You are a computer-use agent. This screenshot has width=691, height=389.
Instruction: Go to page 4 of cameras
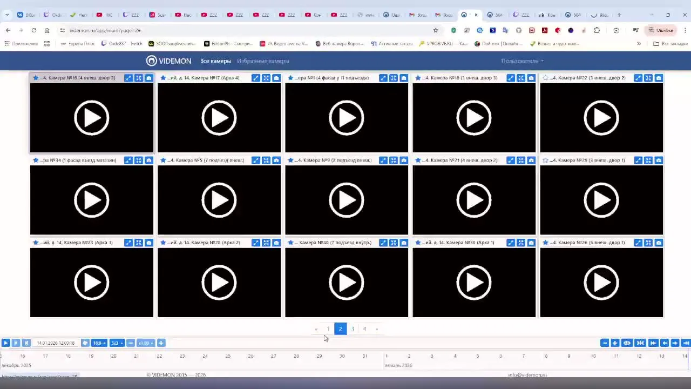coord(364,329)
